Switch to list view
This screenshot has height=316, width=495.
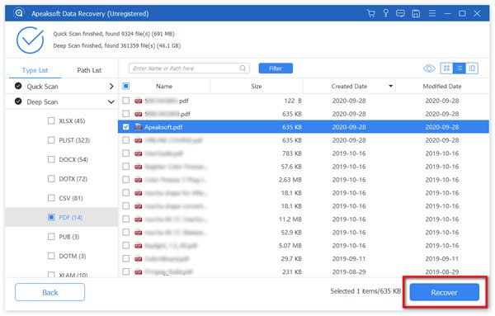point(459,68)
